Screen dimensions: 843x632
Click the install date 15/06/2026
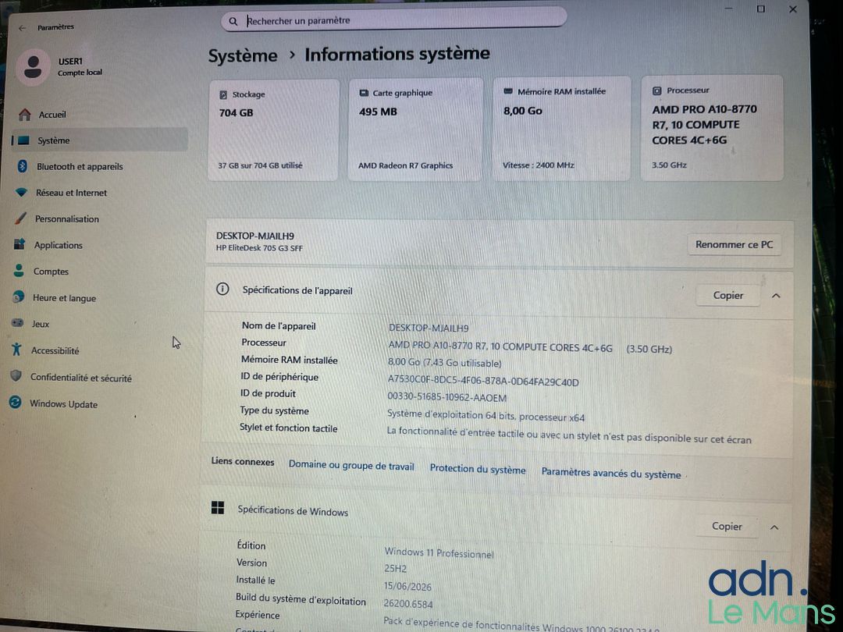[407, 586]
